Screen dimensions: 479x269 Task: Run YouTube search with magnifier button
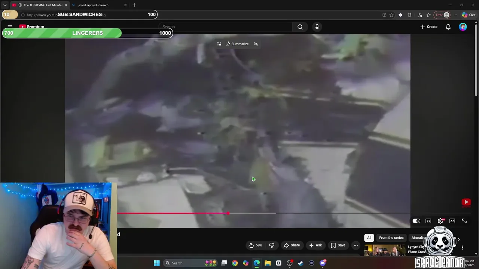(300, 27)
